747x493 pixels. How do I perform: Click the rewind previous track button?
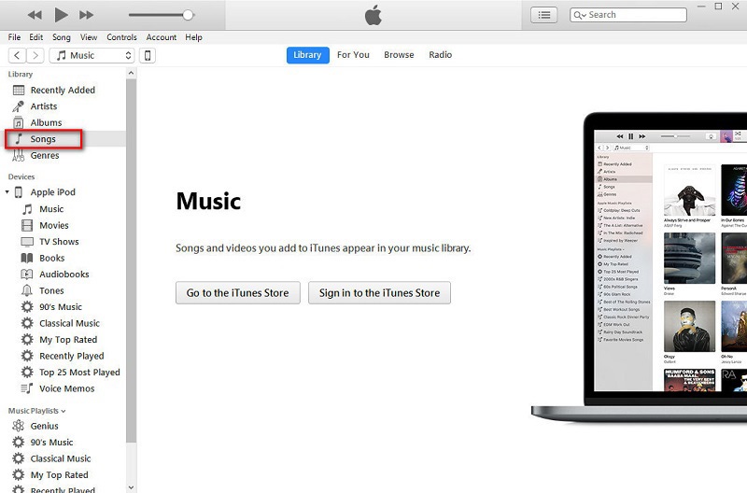point(35,15)
